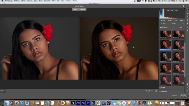Select the color sampler tool icon

click(188, 87)
